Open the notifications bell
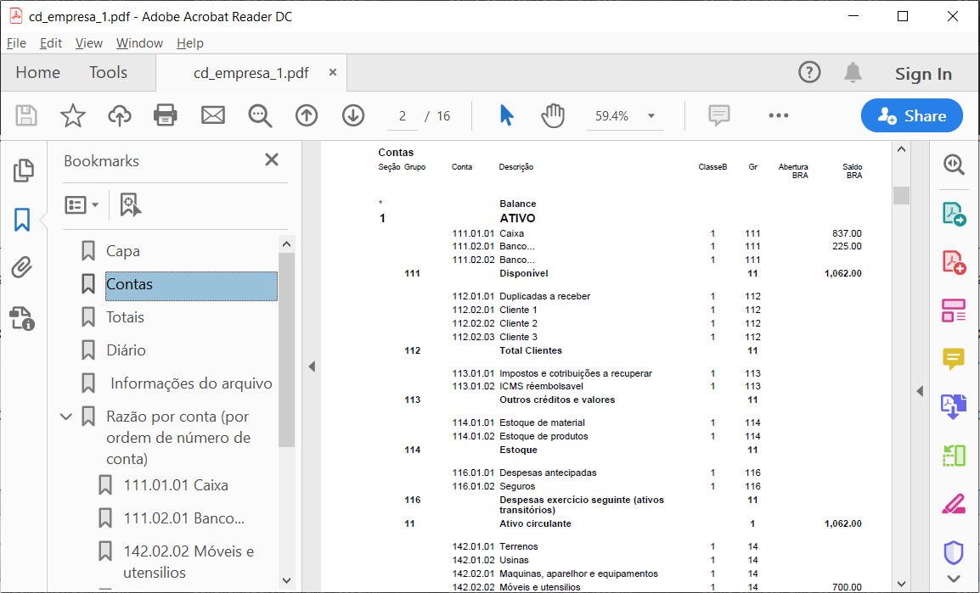 [853, 72]
